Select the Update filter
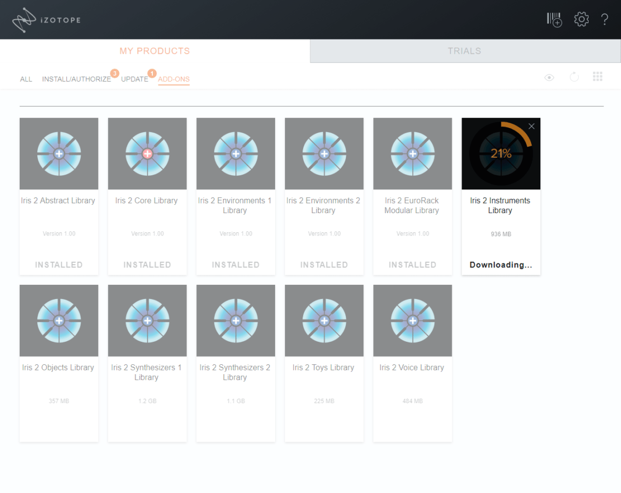Viewport: 621px width, 493px height. (134, 79)
